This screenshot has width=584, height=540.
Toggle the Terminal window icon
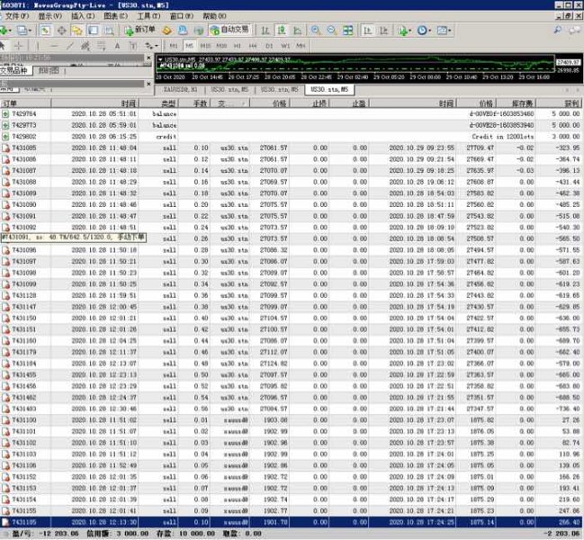(x=93, y=31)
